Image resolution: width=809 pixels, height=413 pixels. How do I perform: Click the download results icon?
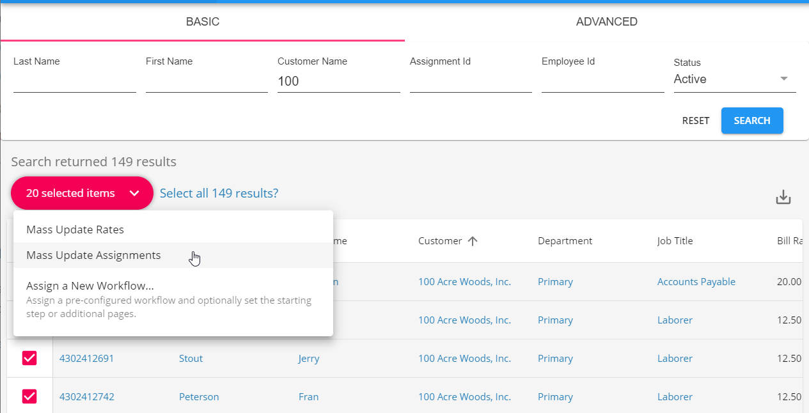(x=783, y=198)
